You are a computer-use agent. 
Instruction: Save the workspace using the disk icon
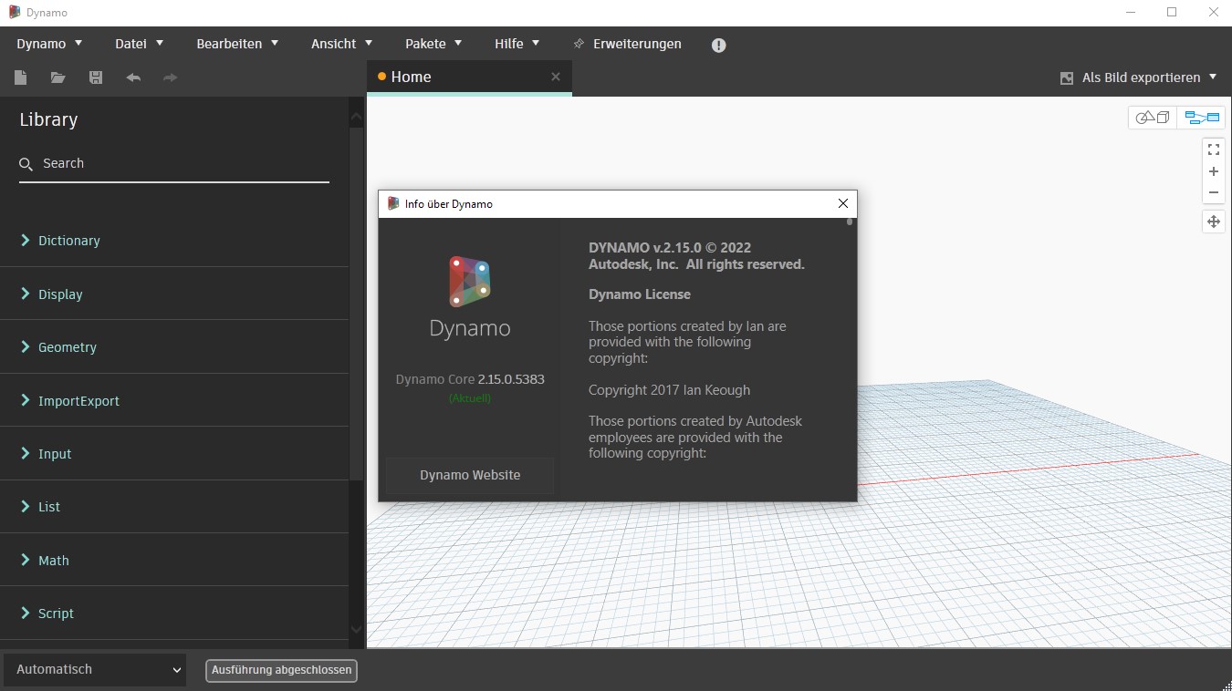click(95, 77)
